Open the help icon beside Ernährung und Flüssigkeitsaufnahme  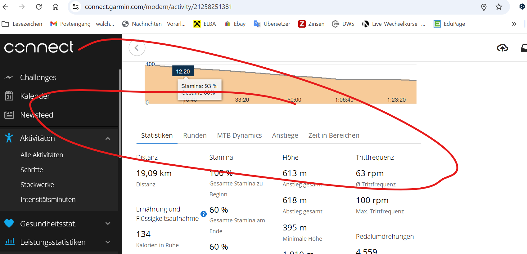click(x=204, y=214)
